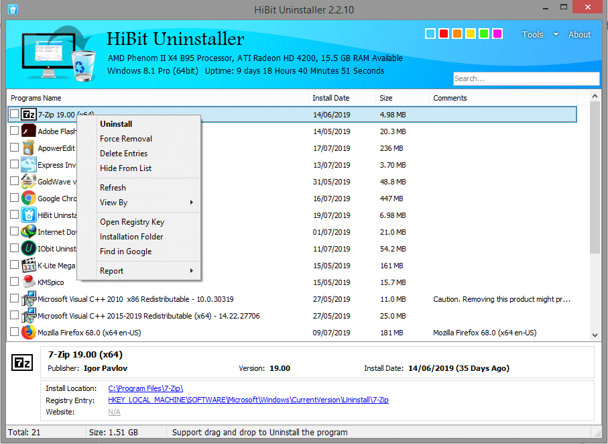
Task: Click the Visual C++ 2015-2019 x64 icon
Action: tap(29, 315)
